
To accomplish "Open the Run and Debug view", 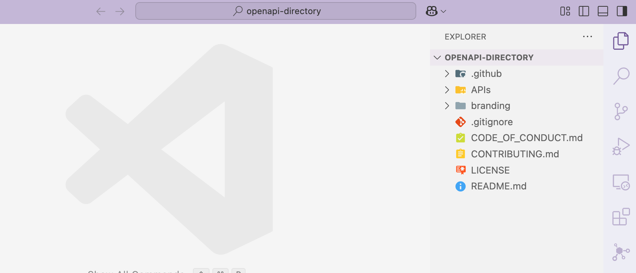I will tap(621, 146).
